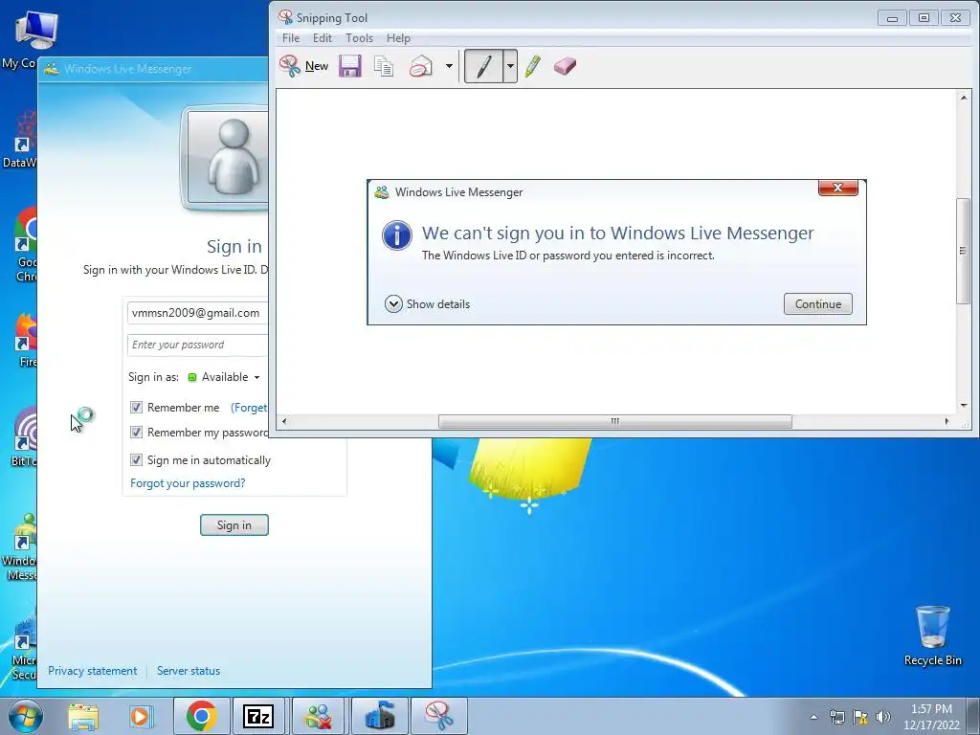Image resolution: width=980 pixels, height=735 pixels.
Task: Click the Forget me link in Messenger
Action: pos(249,408)
